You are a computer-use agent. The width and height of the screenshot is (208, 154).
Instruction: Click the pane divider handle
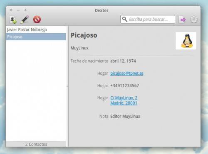coord(67,86)
